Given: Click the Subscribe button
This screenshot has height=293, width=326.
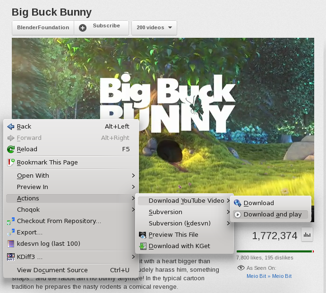Looking at the screenshot, I should (102, 28).
